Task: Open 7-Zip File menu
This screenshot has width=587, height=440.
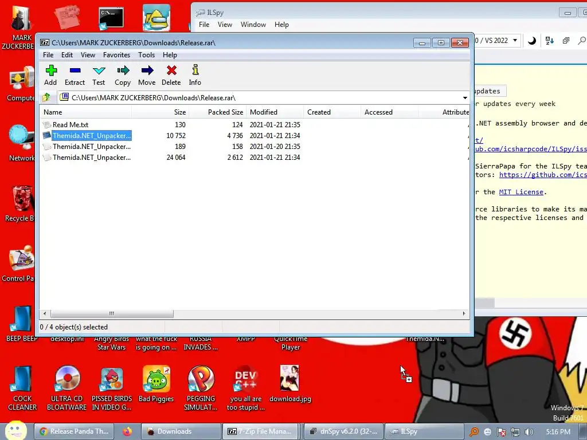Action: [x=48, y=55]
